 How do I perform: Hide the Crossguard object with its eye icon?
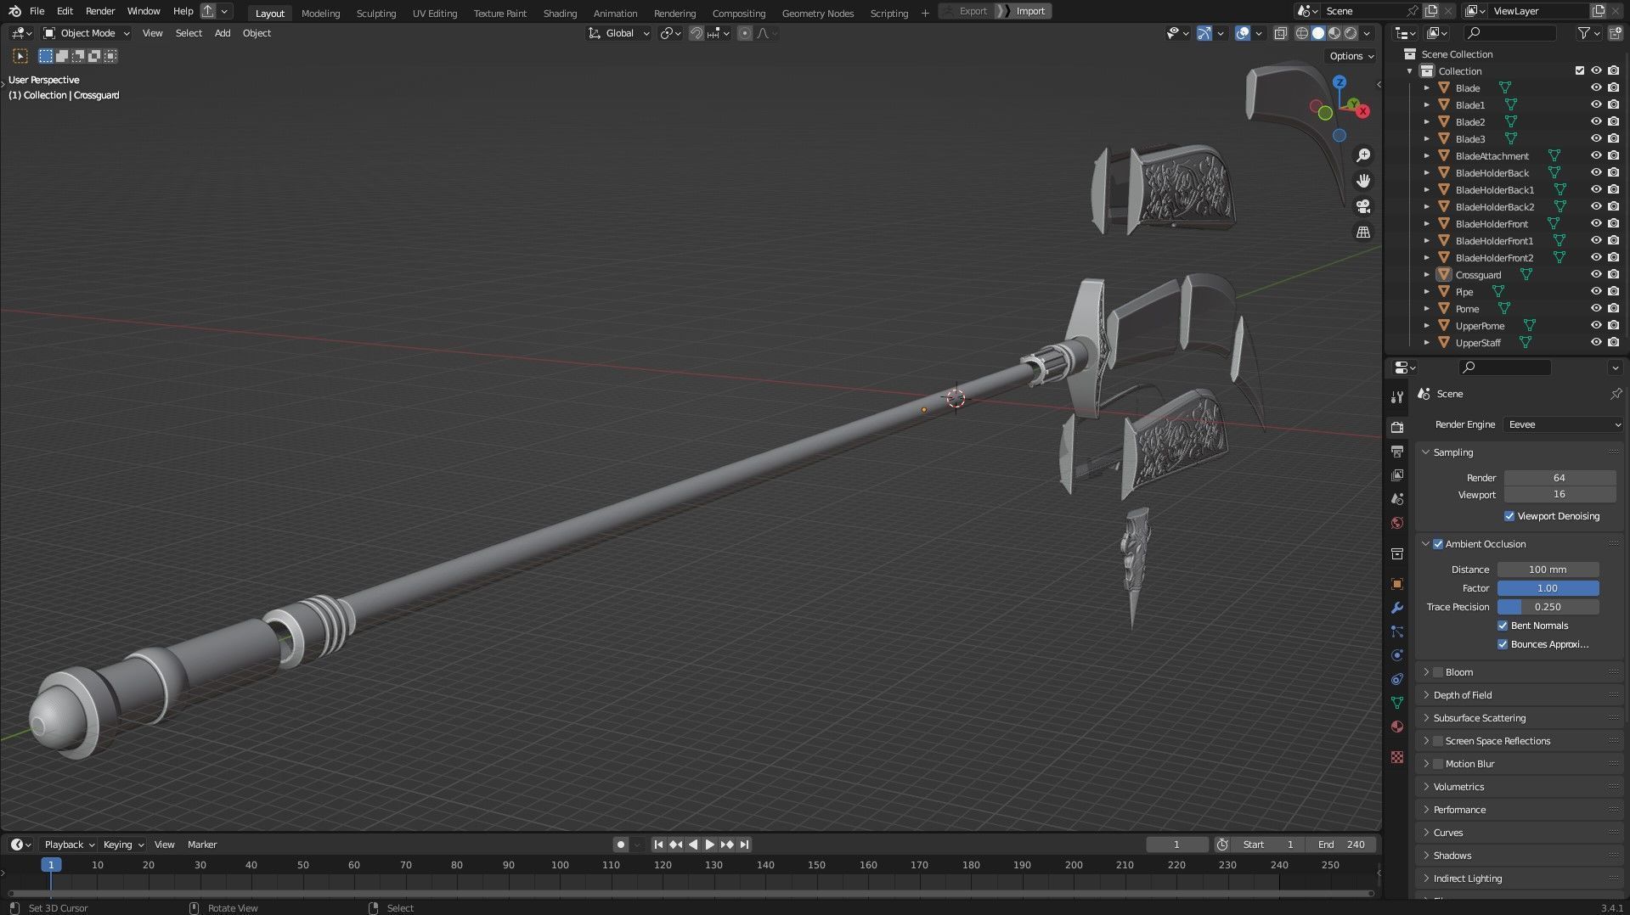point(1596,274)
